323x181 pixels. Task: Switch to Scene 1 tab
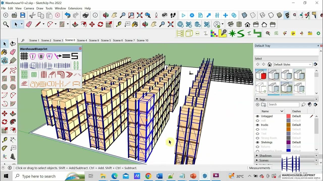click(x=34, y=40)
